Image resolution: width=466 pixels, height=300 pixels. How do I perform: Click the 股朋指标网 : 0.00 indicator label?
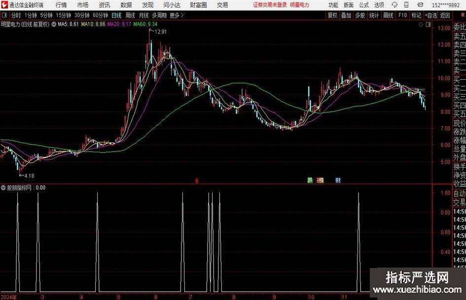click(x=26, y=188)
